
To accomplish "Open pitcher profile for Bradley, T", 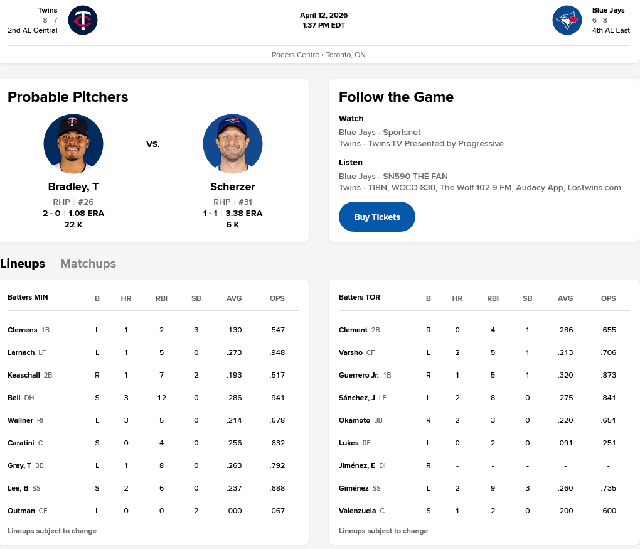I will point(73,187).
